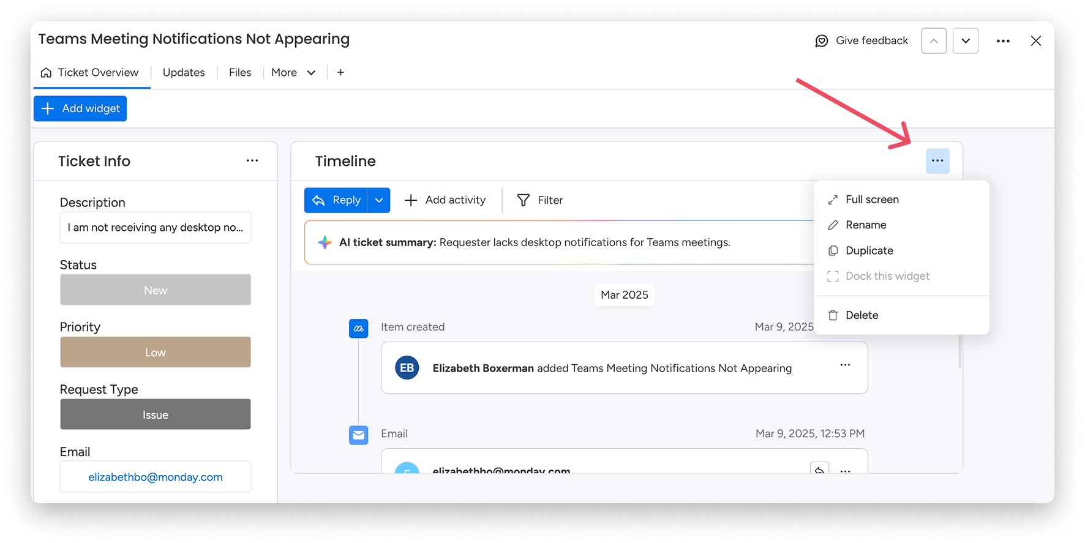Switch to the Files tab
The width and height of the screenshot is (1085, 543).
pos(240,72)
